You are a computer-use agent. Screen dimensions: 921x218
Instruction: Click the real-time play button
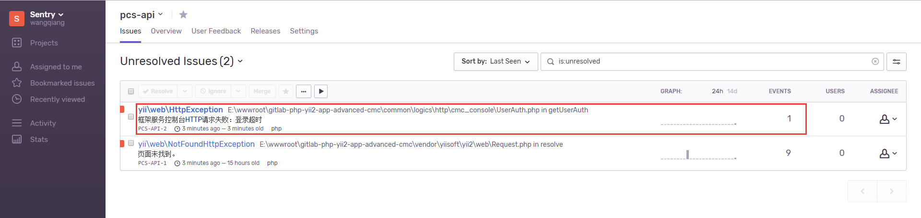(321, 91)
